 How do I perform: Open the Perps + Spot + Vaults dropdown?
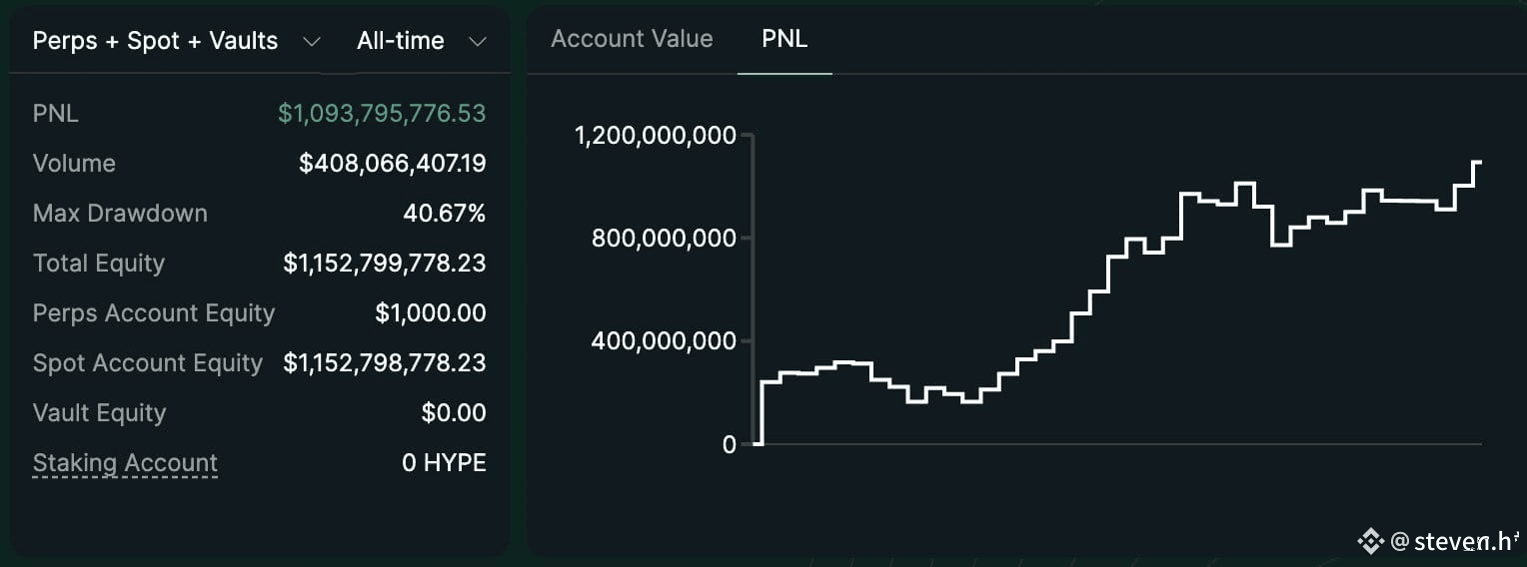pyautogui.click(x=176, y=41)
